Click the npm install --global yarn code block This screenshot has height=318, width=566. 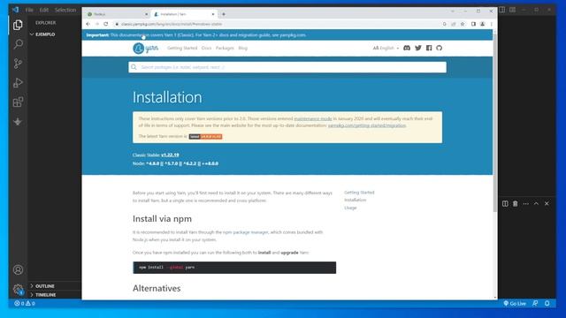point(234,268)
